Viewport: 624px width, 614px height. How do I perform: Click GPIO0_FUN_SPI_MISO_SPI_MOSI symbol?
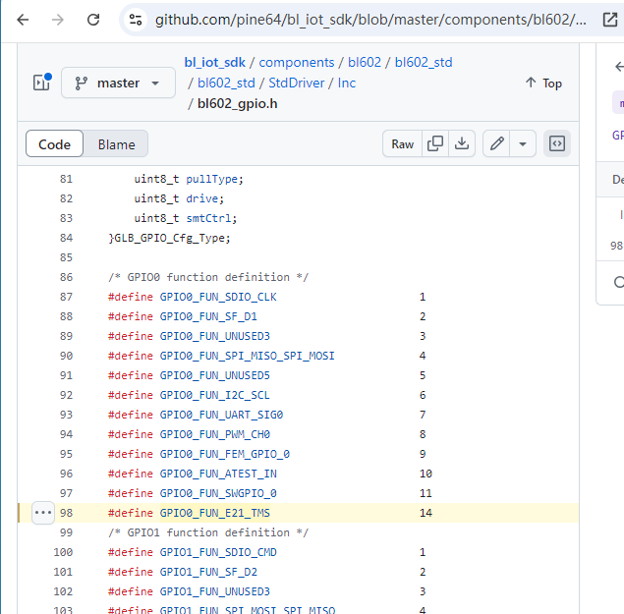[x=247, y=356]
